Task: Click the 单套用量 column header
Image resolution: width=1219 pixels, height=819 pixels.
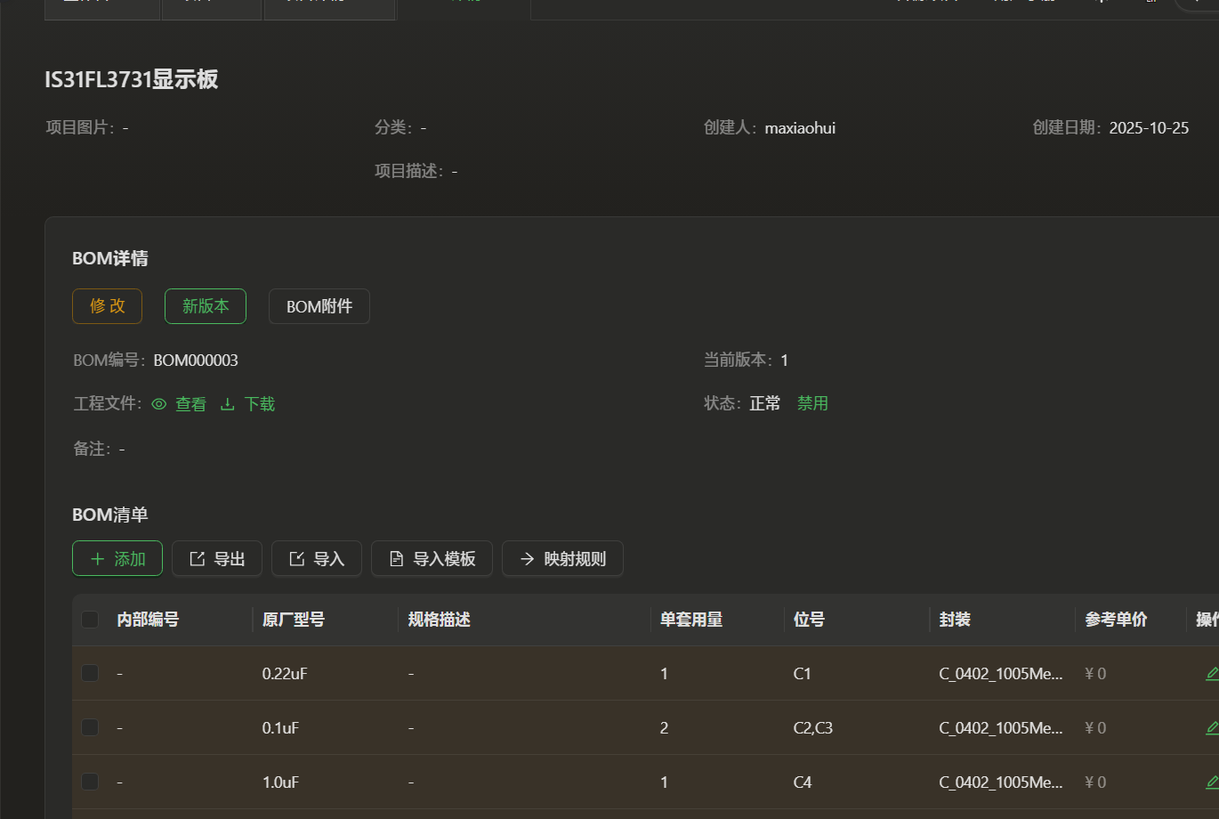Action: (691, 620)
